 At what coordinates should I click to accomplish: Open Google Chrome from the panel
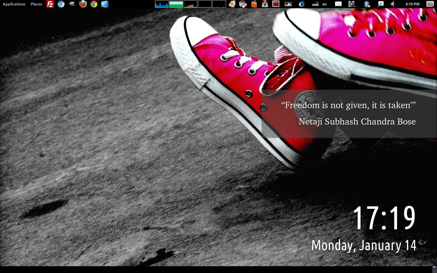point(94,4)
